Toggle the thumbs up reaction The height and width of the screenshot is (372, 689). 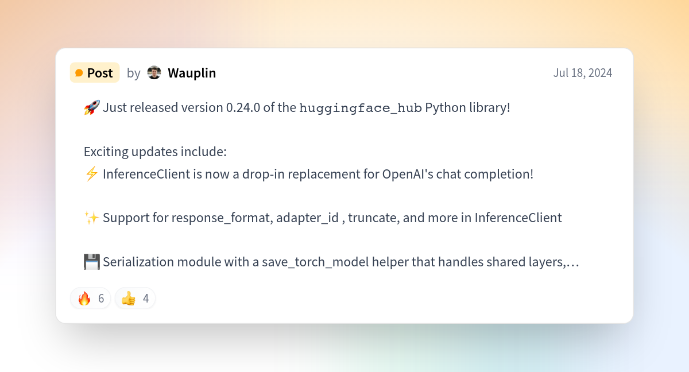pyautogui.click(x=135, y=298)
